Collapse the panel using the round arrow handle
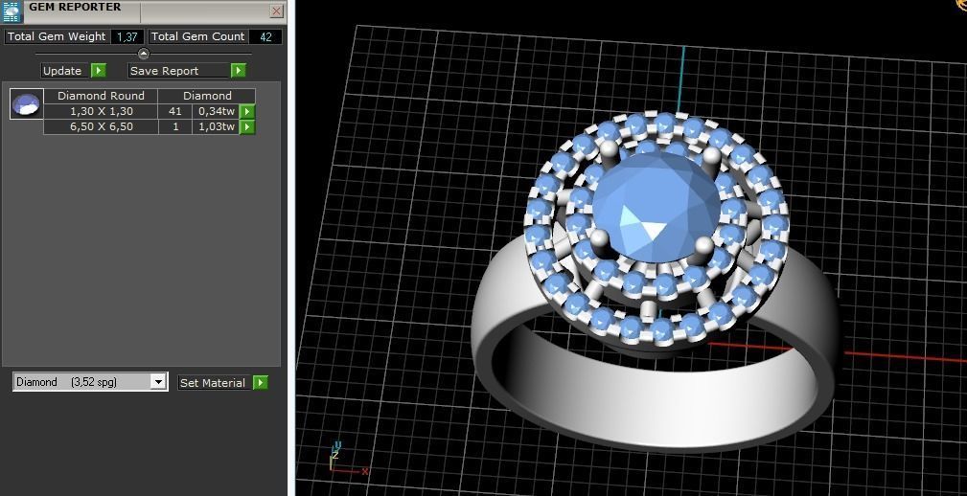This screenshot has height=496, width=967. [x=143, y=54]
